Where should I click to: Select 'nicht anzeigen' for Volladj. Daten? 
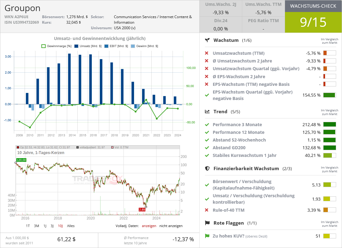click(x=171, y=226)
